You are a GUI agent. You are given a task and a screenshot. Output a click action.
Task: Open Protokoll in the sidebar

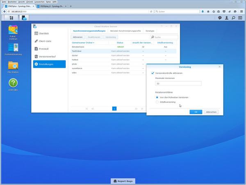pos(50,49)
